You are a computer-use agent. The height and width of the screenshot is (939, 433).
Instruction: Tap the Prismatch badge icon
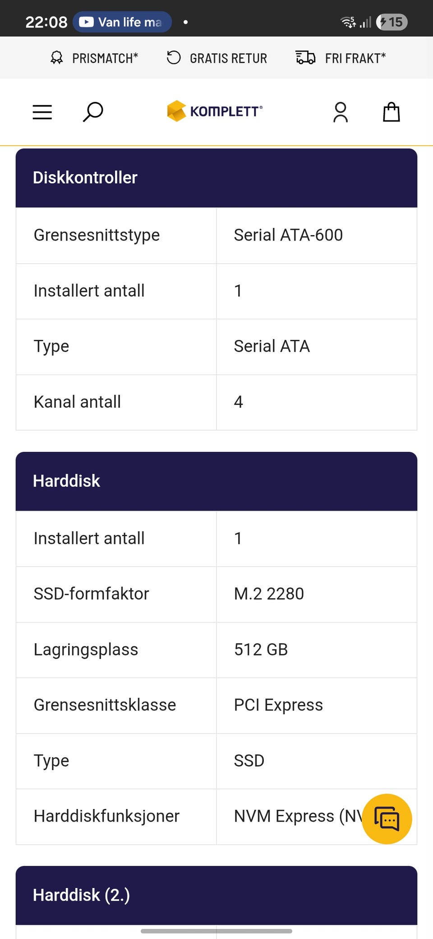[57, 58]
